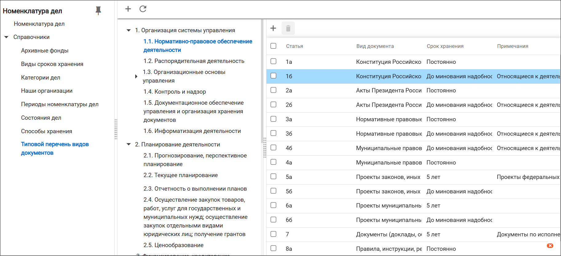Image resolution: width=561 pixels, height=256 pixels.
Task: Click the add plus icon in top toolbar
Action: 128,9
